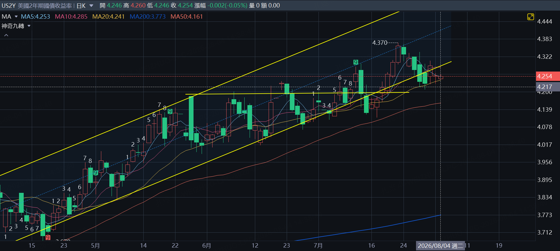Click the 3.773 price axis label
The height and width of the screenshot is (251, 560).
coord(544,215)
